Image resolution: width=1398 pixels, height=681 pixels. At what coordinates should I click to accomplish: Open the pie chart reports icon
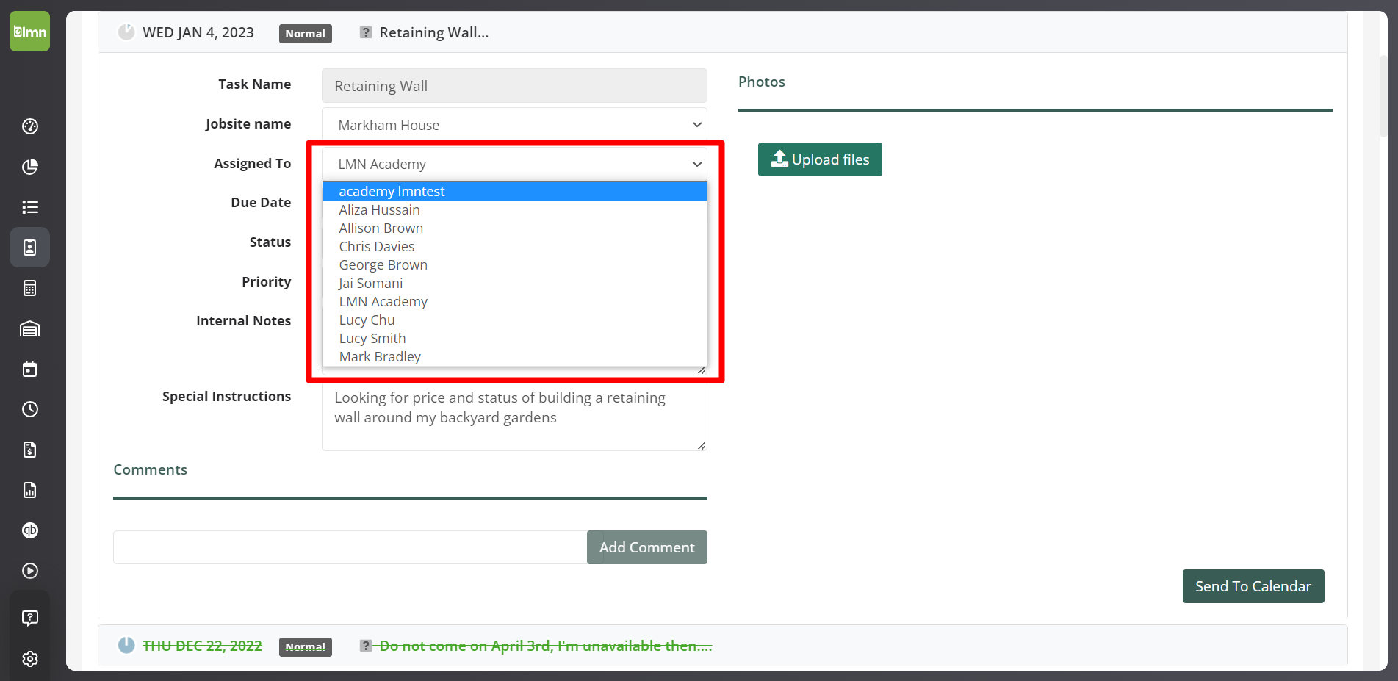click(x=30, y=167)
